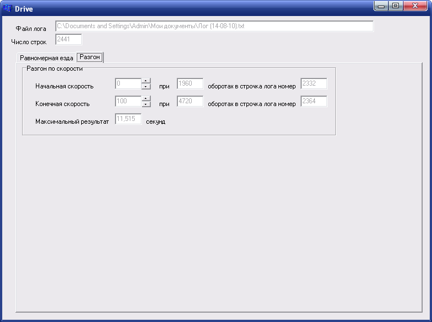Select the Разгон tab
Image resolution: width=432 pixels, height=322 pixels.
(90, 57)
